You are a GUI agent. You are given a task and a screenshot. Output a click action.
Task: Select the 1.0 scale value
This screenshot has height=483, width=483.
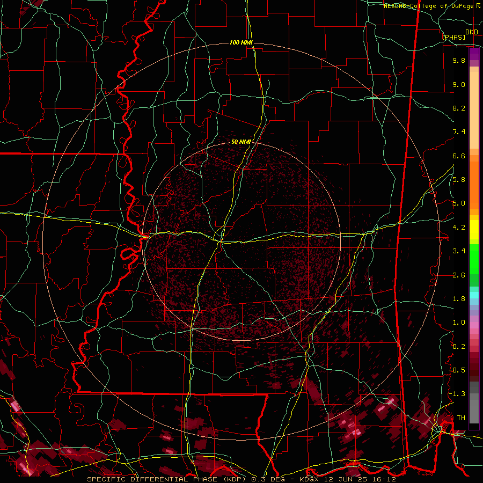[459, 323]
